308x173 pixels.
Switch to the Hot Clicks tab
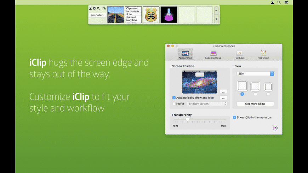point(263,55)
